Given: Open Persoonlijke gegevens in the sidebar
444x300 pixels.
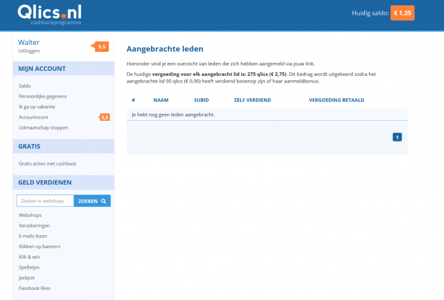Looking at the screenshot, I should coord(43,96).
